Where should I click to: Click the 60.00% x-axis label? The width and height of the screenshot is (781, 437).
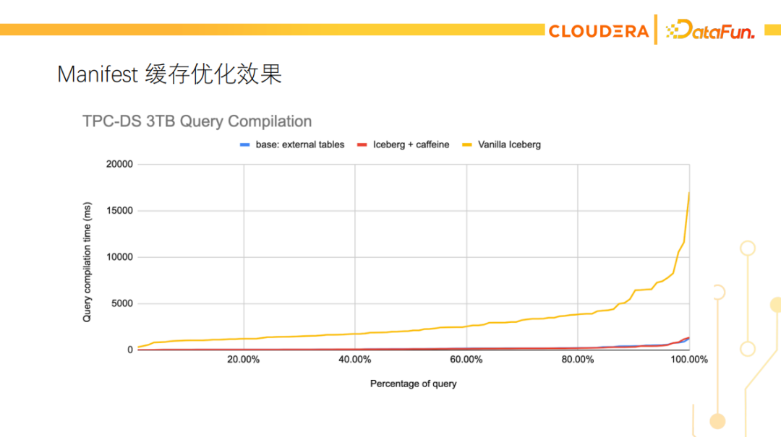pyautogui.click(x=466, y=359)
